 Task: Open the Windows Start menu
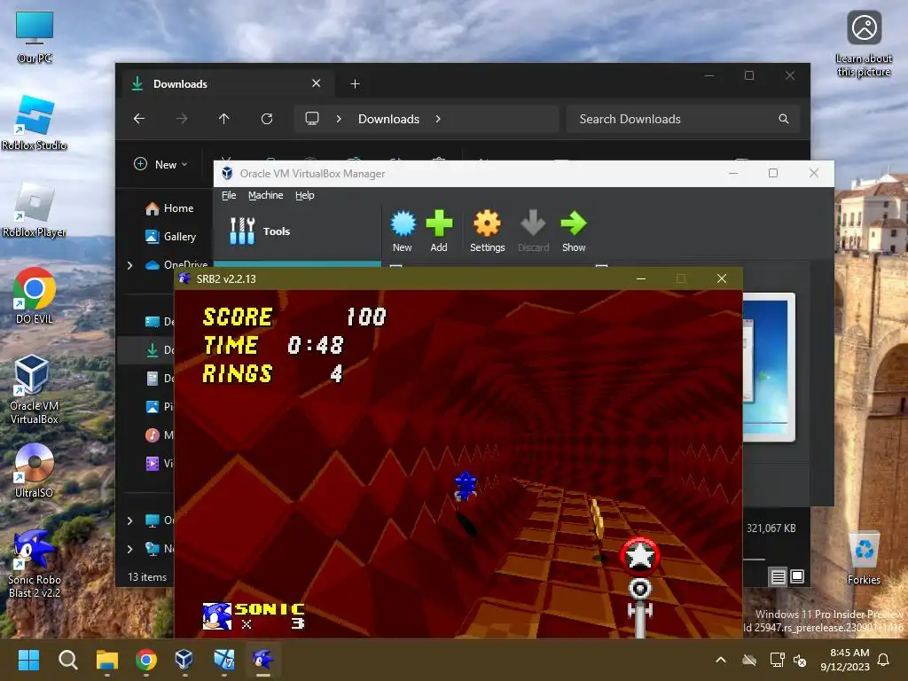(x=28, y=660)
